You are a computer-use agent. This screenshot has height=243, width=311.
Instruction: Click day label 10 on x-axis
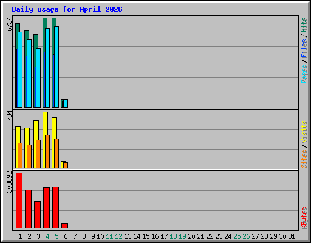tap(100, 236)
